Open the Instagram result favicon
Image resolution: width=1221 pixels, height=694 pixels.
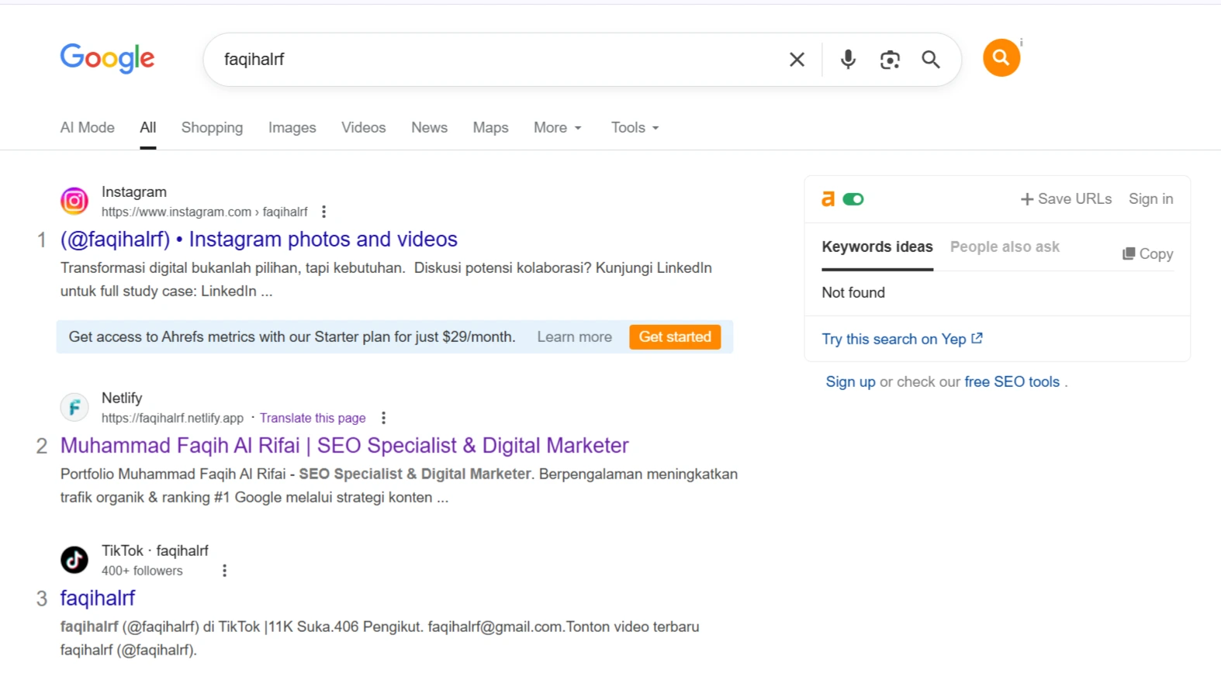tap(74, 202)
